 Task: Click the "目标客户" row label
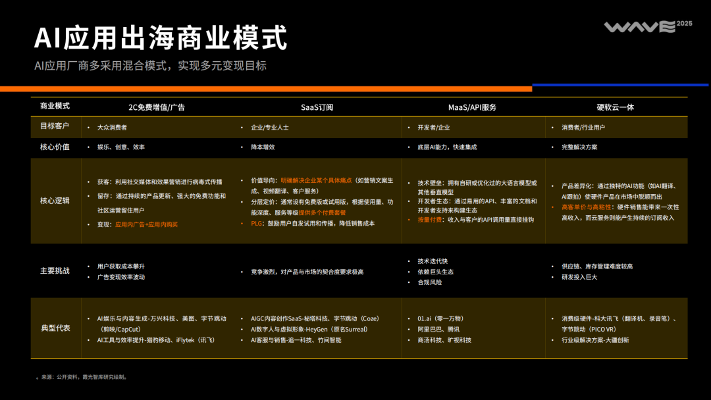[55, 126]
